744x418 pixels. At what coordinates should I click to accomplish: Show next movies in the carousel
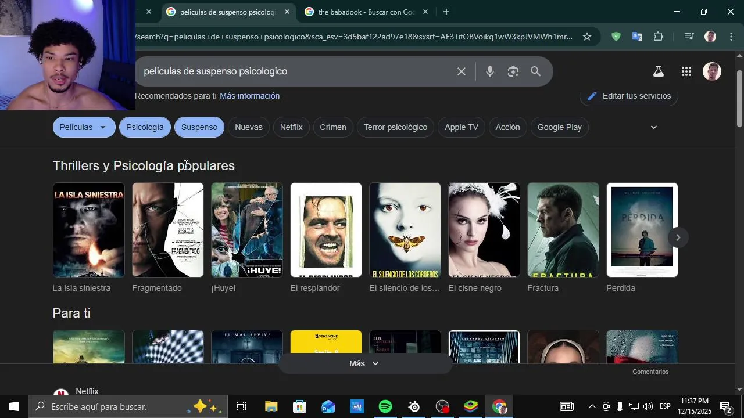point(678,237)
